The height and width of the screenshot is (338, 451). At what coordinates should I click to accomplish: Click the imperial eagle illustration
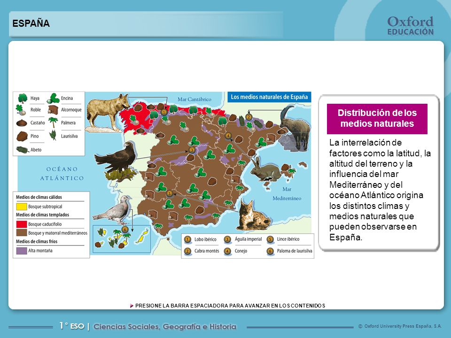pyautogui.click(x=117, y=161)
